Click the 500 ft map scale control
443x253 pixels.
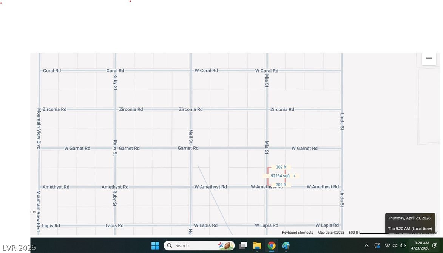[368, 232]
